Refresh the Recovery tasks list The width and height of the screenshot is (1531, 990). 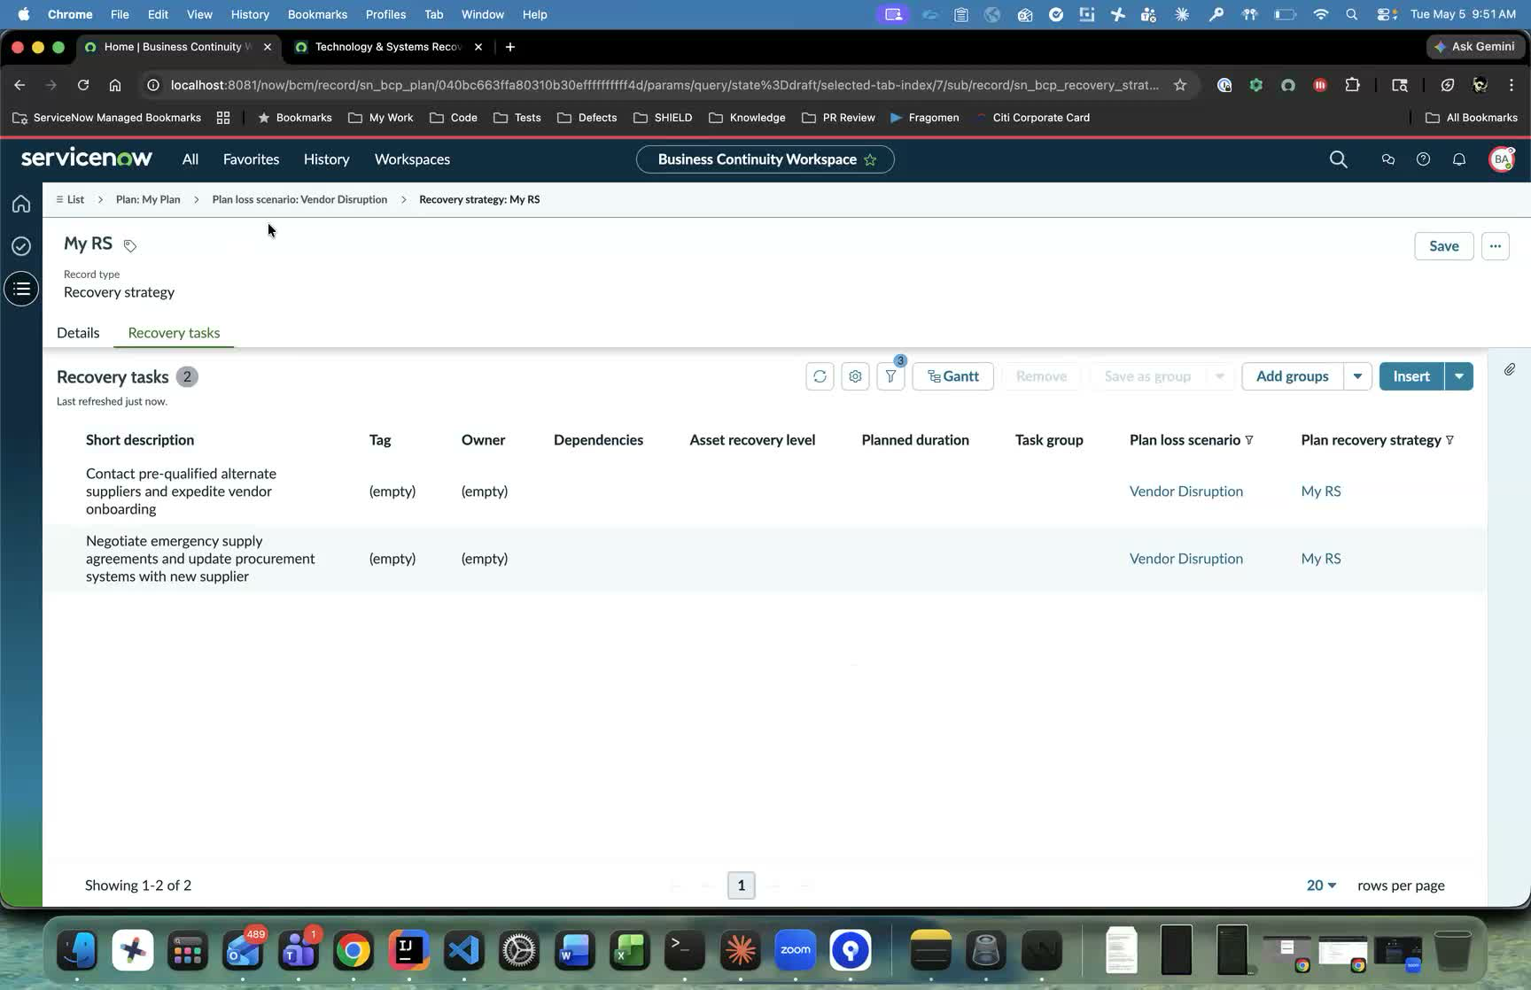click(x=820, y=376)
